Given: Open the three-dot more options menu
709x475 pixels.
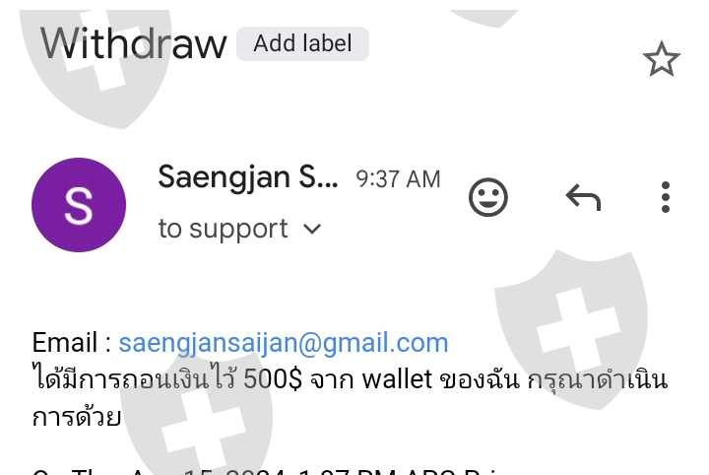Looking at the screenshot, I should pyautogui.click(x=665, y=197).
